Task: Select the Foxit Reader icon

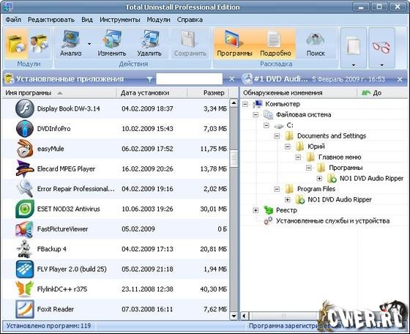Action: tap(25, 309)
